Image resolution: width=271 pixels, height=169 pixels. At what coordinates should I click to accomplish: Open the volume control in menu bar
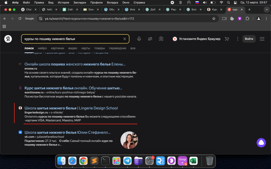[205, 2]
